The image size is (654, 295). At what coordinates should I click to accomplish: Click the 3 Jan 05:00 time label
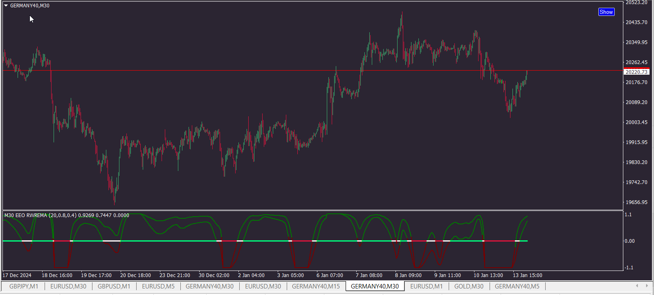pos(290,275)
